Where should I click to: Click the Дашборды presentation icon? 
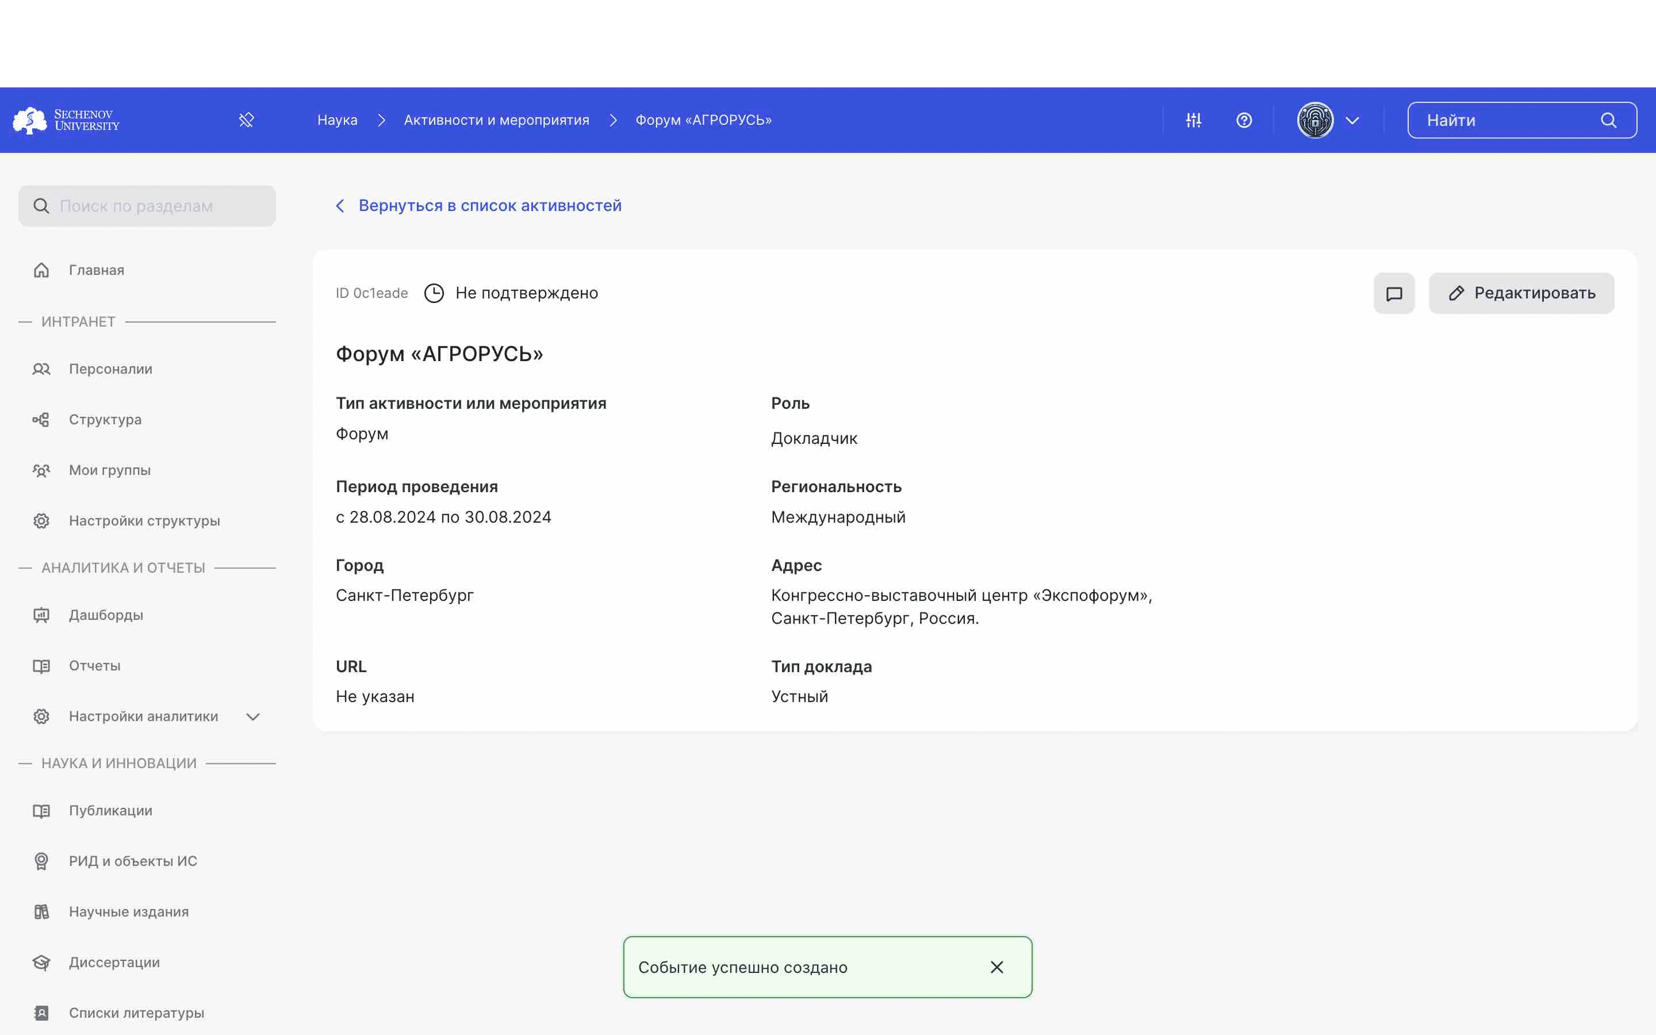(41, 615)
